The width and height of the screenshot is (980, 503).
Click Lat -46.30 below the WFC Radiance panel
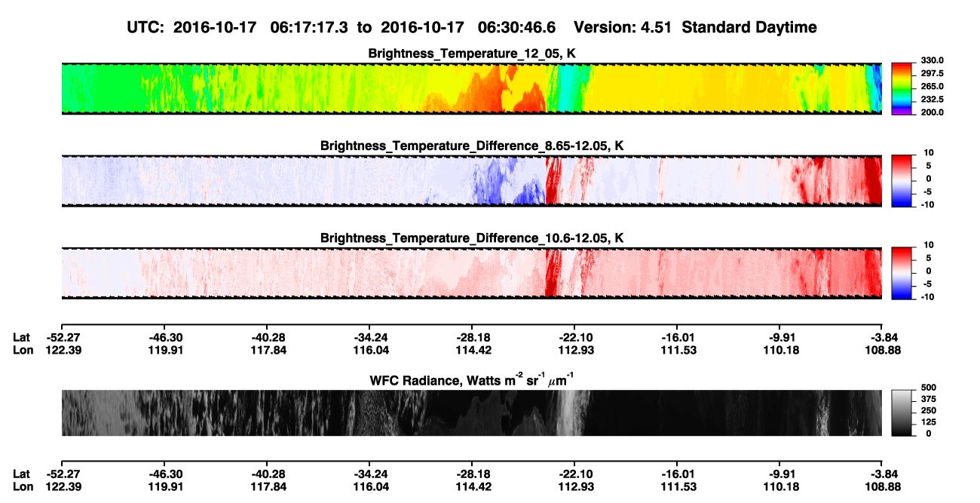[x=164, y=474]
